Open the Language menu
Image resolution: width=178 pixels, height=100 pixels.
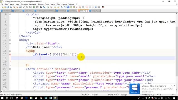[x=33, y=4]
